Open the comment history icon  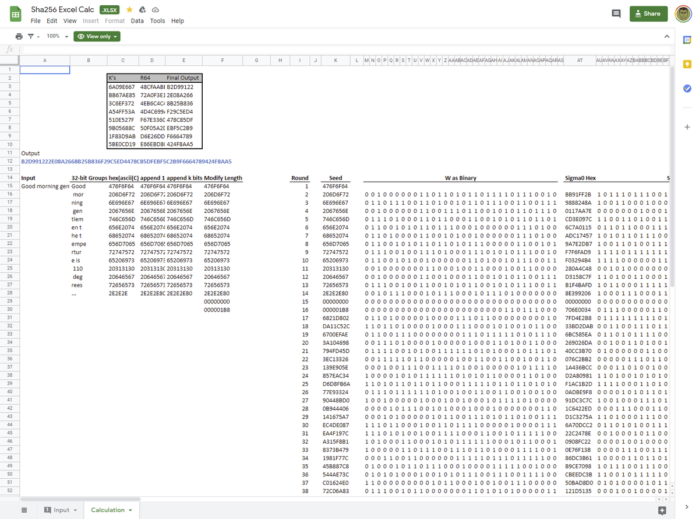(x=616, y=14)
